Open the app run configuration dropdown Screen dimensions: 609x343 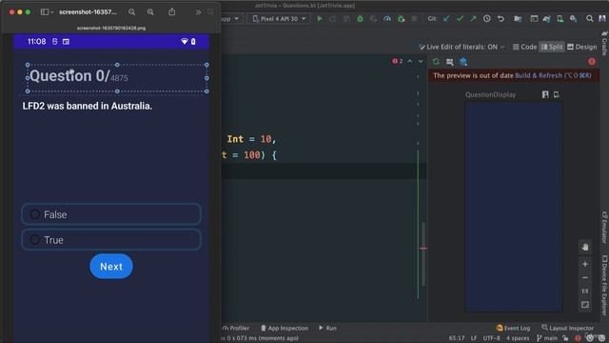pos(231,19)
